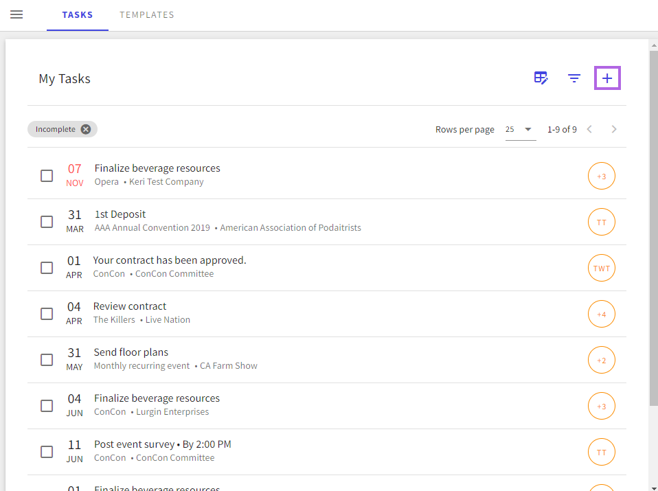Click the +2 avatar on Send floor plans
Image resolution: width=658 pixels, height=491 pixels.
point(601,361)
